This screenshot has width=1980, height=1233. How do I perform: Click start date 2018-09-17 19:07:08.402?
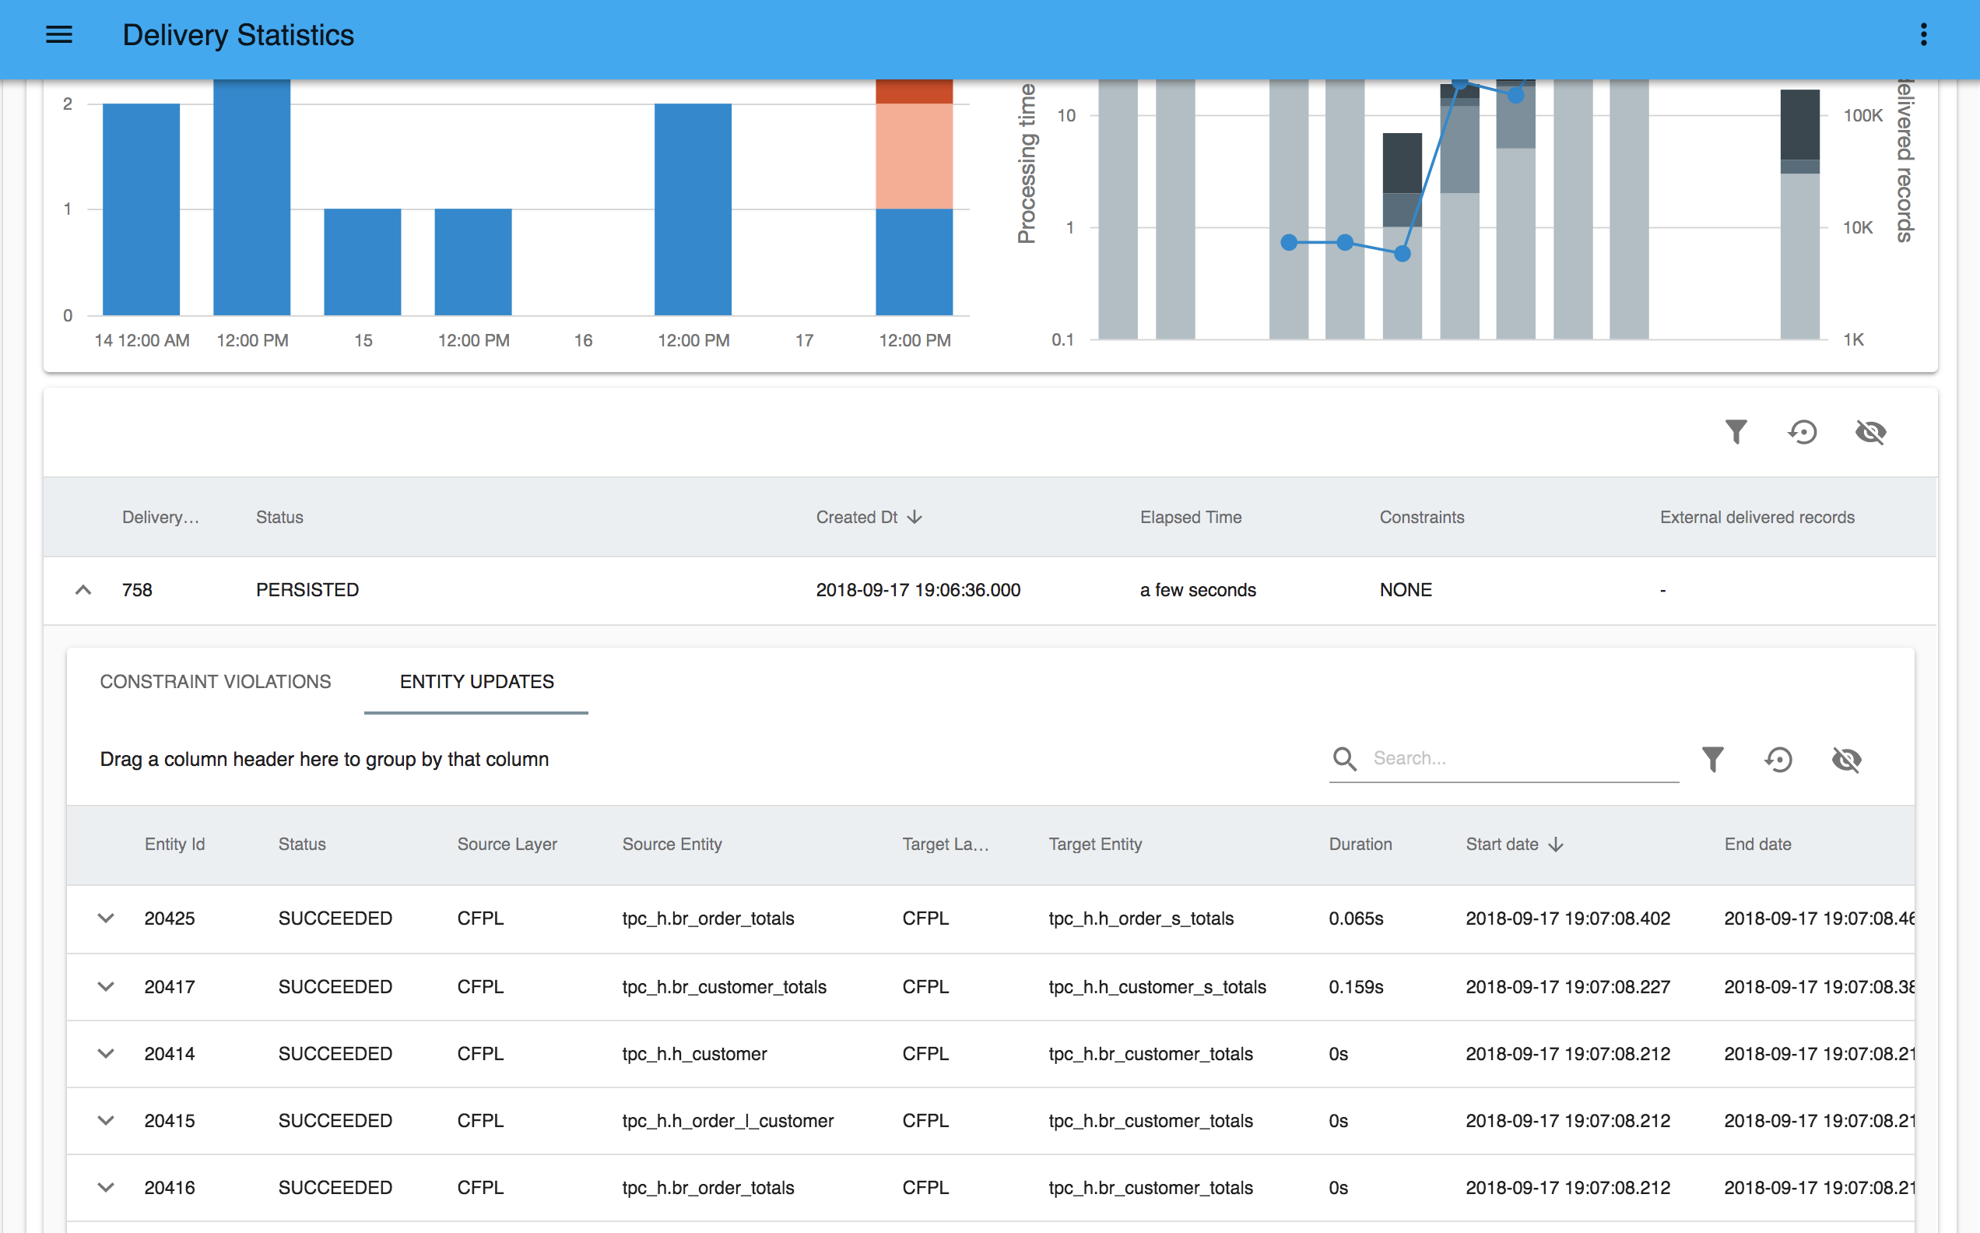click(1567, 919)
